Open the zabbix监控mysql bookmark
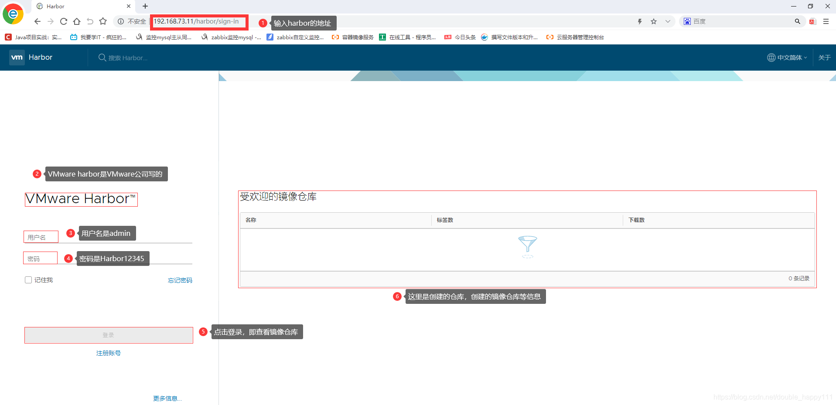836x405 pixels. (232, 37)
